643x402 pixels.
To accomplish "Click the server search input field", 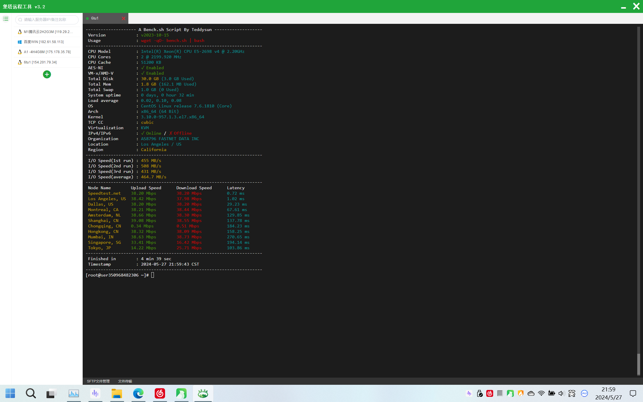I will click(47, 20).
